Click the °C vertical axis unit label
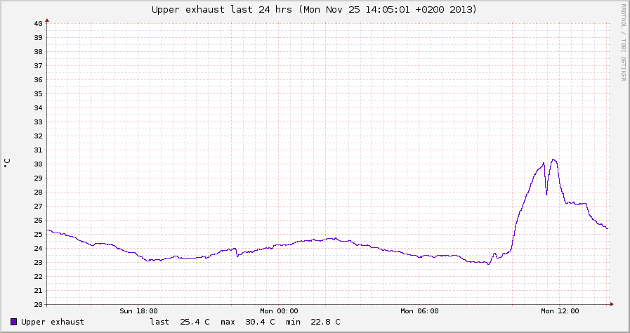This screenshot has width=630, height=333. [7, 163]
